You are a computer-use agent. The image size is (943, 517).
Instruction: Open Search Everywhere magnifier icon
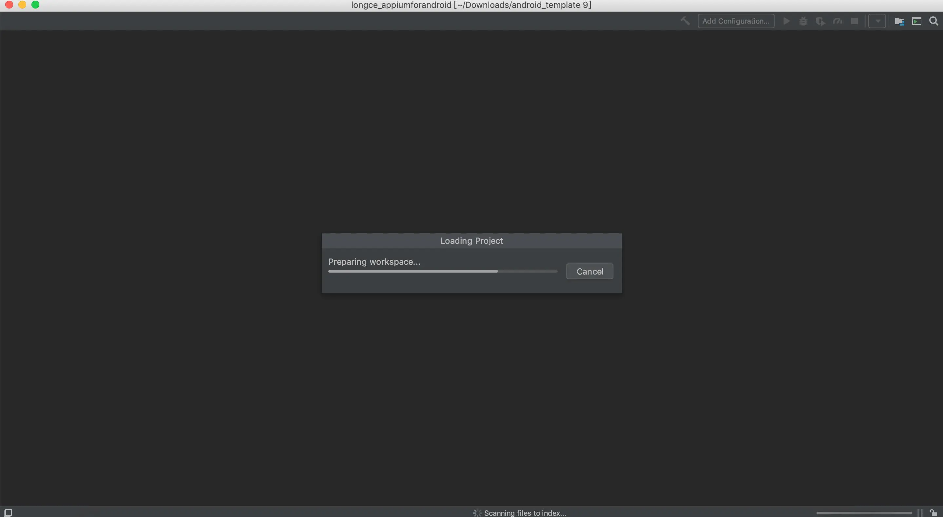coord(933,21)
